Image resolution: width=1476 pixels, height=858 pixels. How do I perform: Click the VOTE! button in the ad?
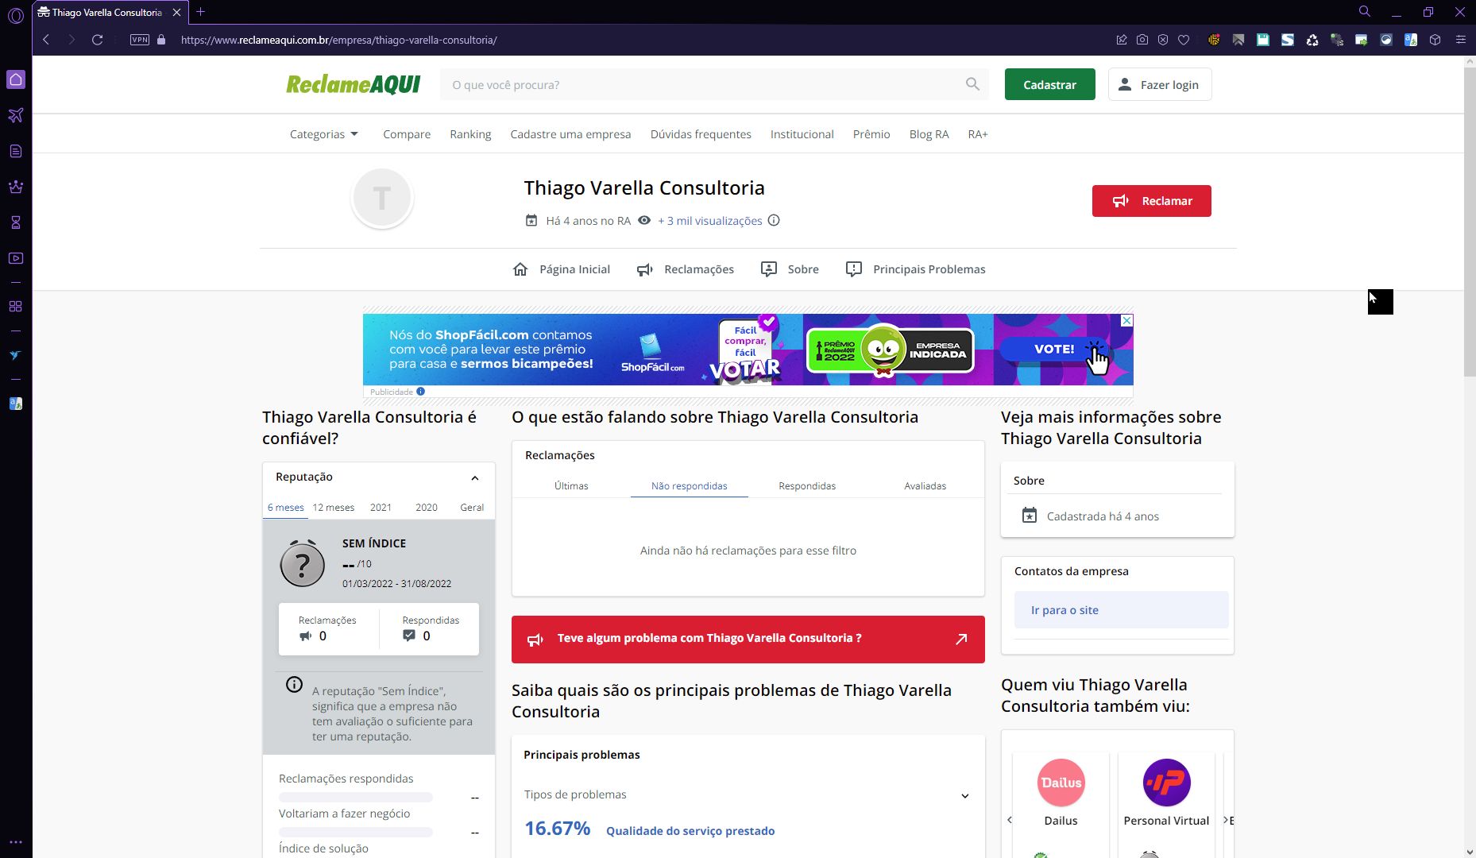point(1054,349)
